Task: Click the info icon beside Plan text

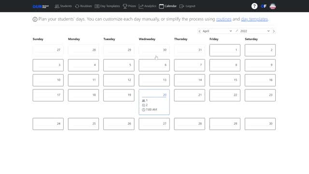Action: pyautogui.click(x=35, y=19)
